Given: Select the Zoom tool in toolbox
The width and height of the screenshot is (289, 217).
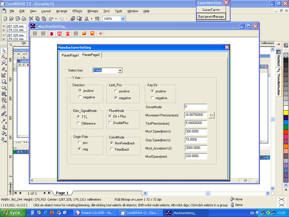Looking at the screenshot, I should [4, 63].
